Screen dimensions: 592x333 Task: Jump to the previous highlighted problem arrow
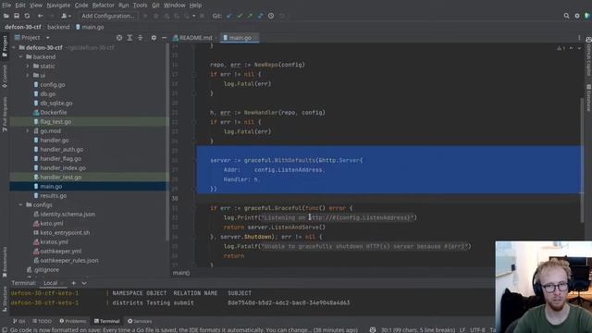pos(571,48)
